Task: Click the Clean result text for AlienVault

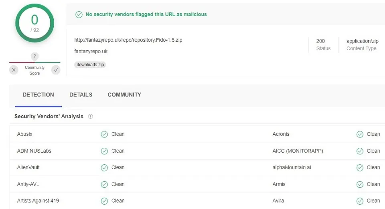Action: pyautogui.click(x=118, y=167)
